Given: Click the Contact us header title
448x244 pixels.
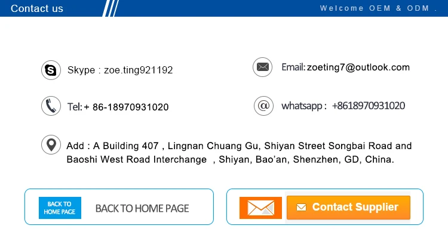Looking at the screenshot, I should [37, 8].
